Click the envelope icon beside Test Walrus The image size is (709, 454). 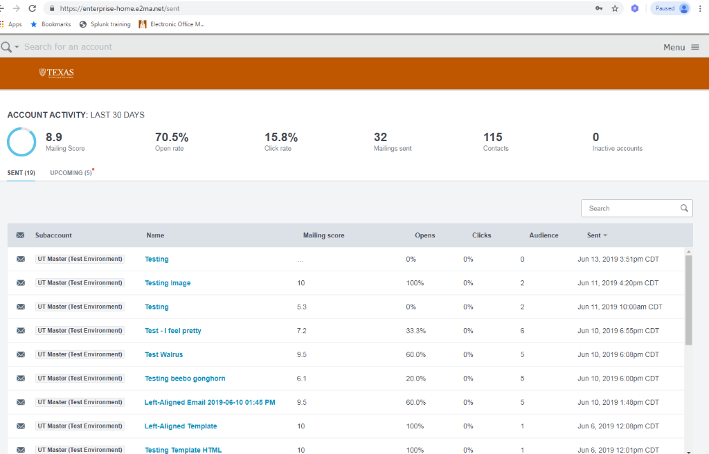click(x=21, y=354)
